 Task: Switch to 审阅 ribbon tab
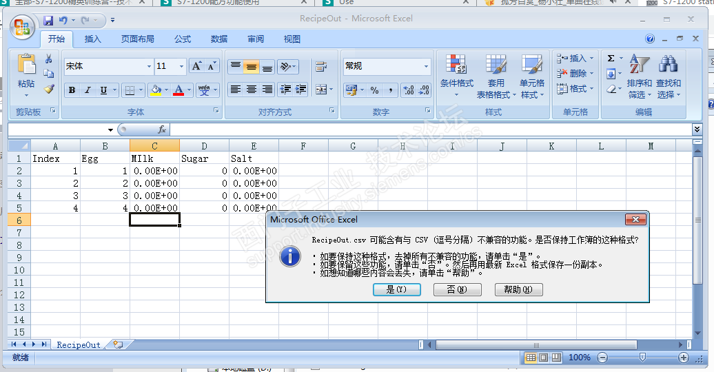point(256,39)
